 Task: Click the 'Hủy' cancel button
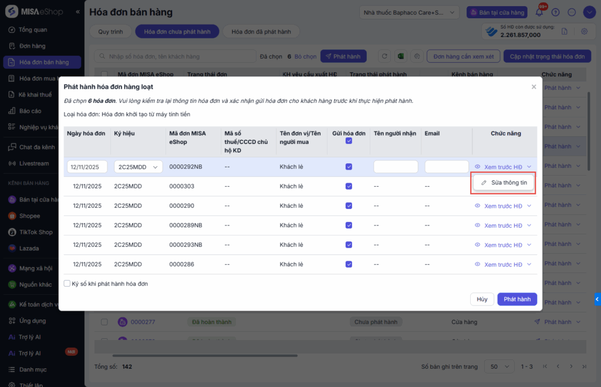482,299
